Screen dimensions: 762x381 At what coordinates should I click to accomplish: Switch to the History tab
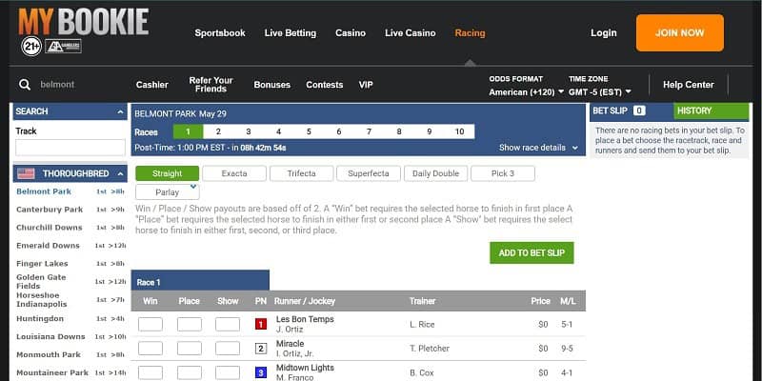[712, 110]
